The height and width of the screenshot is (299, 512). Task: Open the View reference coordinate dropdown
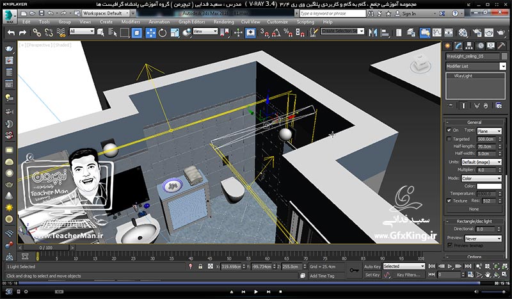(205, 31)
